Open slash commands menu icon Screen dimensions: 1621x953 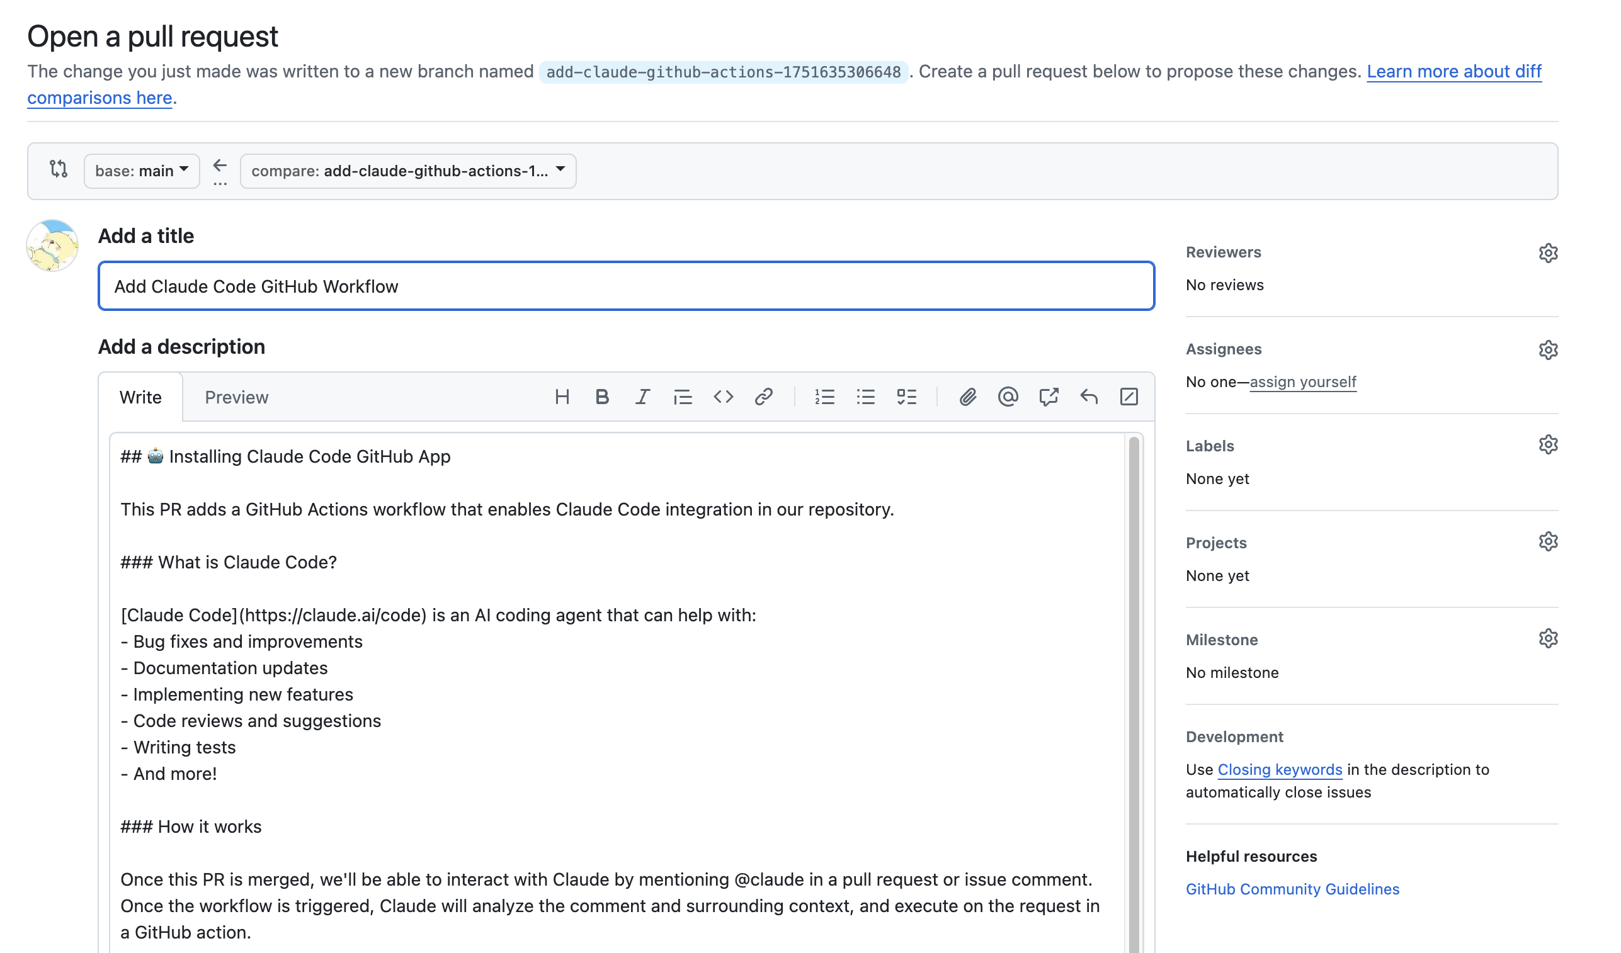click(x=1129, y=397)
